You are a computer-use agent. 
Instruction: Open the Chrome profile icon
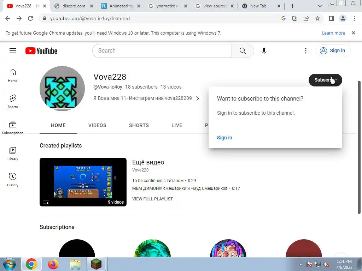point(343,18)
